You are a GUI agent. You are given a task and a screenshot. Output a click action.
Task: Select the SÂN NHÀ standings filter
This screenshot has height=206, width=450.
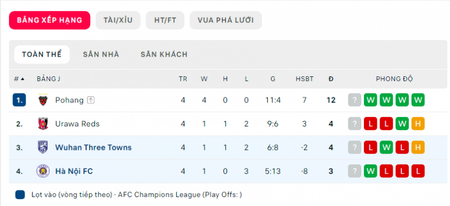coord(101,54)
